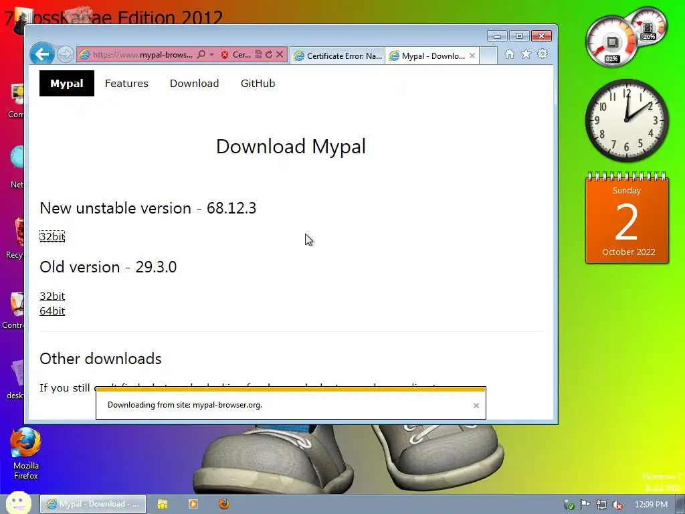Click the taskbar clock 12:09 PM
The image size is (685, 514).
[651, 505]
